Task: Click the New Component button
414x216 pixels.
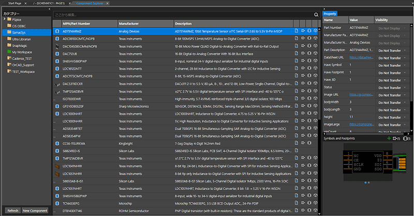Action: pos(35,210)
